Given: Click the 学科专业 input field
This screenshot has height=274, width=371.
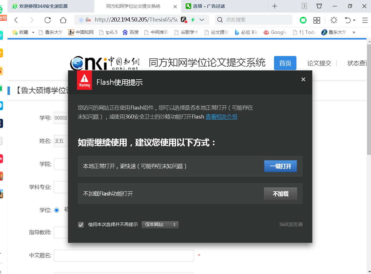Looking at the screenshot, I should [61, 187].
